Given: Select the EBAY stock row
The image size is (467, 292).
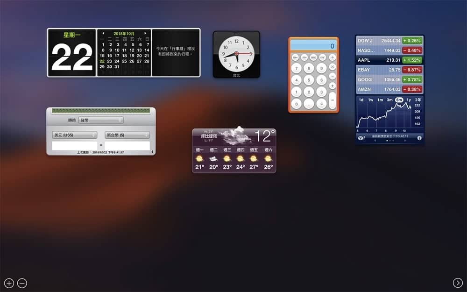Looking at the screenshot, I should [x=389, y=70].
